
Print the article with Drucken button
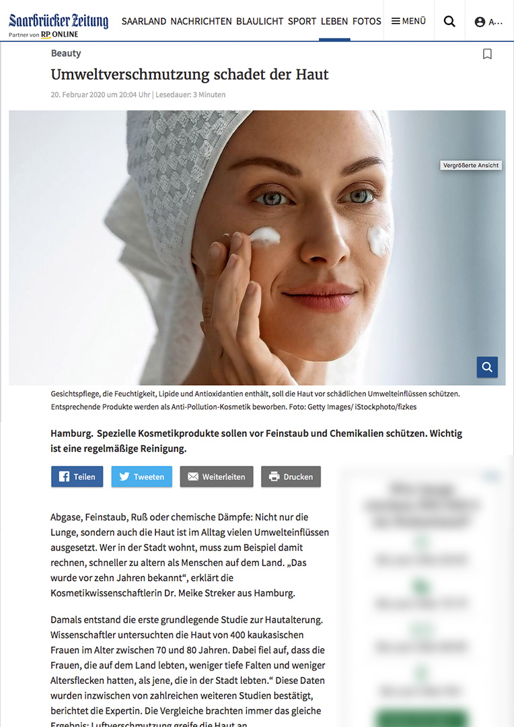291,477
